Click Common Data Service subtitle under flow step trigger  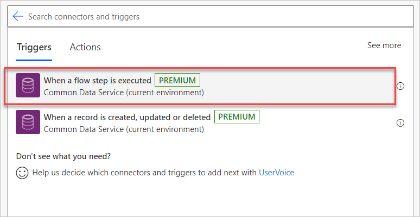click(x=124, y=93)
